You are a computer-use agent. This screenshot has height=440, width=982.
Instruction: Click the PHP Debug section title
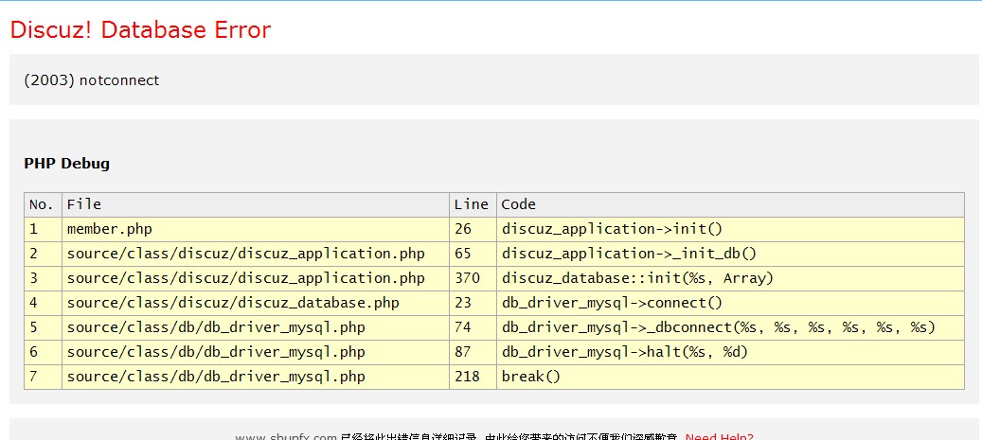click(x=66, y=164)
